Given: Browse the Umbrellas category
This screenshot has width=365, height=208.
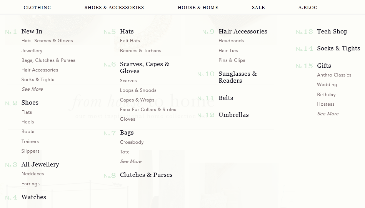Looking at the screenshot, I should click(233, 115).
